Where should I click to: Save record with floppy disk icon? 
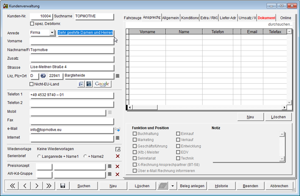coord(62,186)
